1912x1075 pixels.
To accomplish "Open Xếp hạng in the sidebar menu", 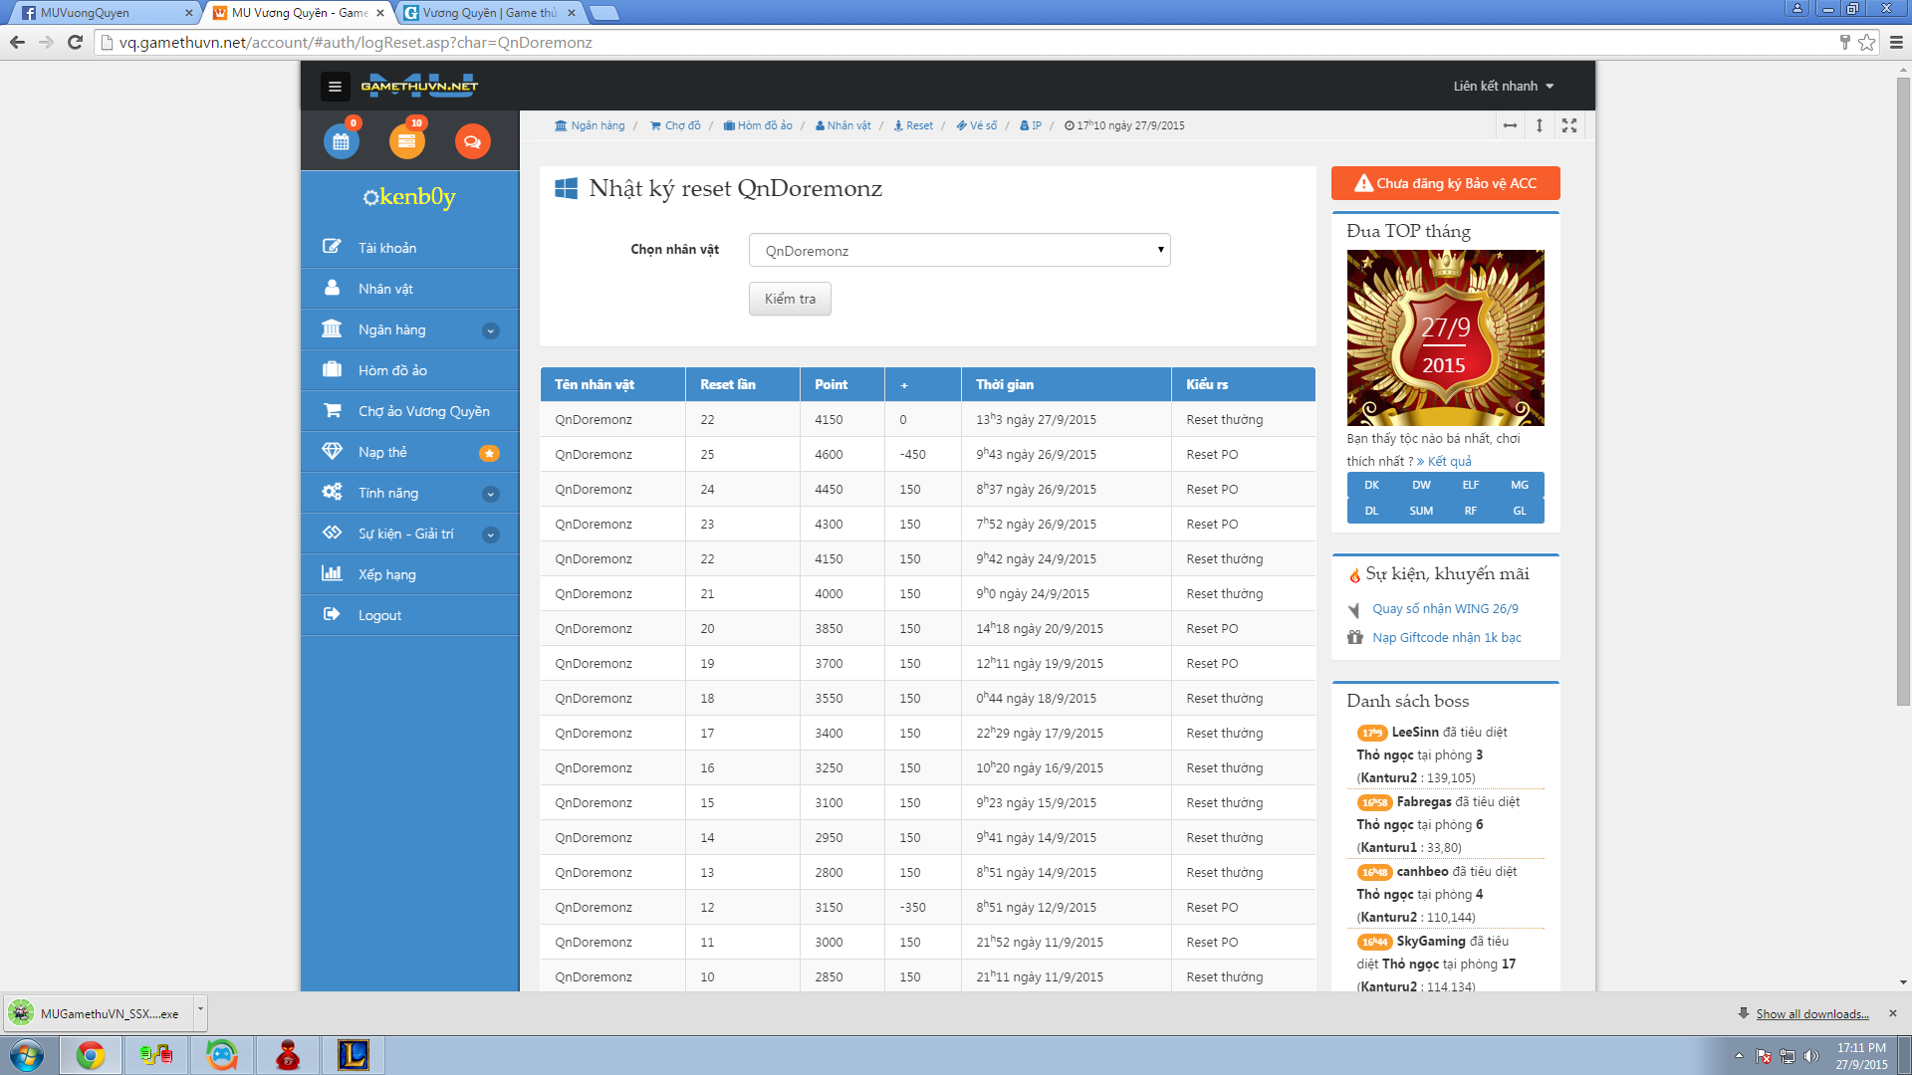I will pos(387,574).
